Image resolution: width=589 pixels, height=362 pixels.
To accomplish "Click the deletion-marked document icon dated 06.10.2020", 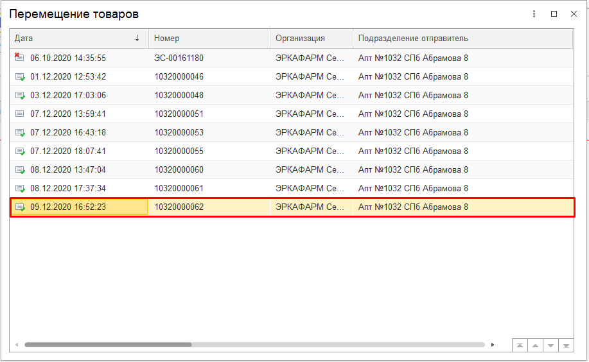I will point(19,58).
